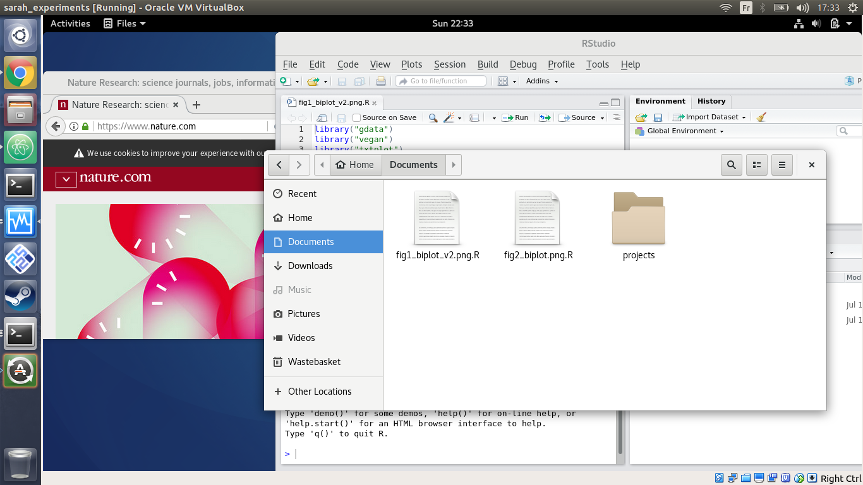Image resolution: width=863 pixels, height=485 pixels.
Task: Click the save workspace icon in Environment pane
Action: (658, 117)
